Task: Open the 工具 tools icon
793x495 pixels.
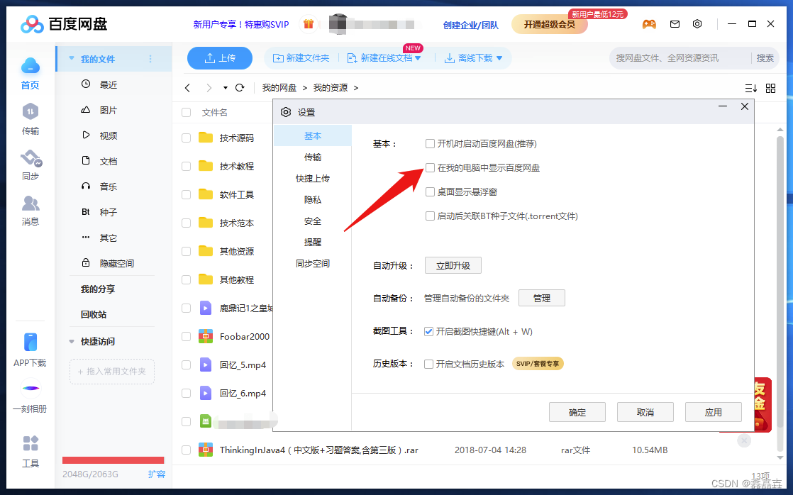Action: (x=30, y=443)
